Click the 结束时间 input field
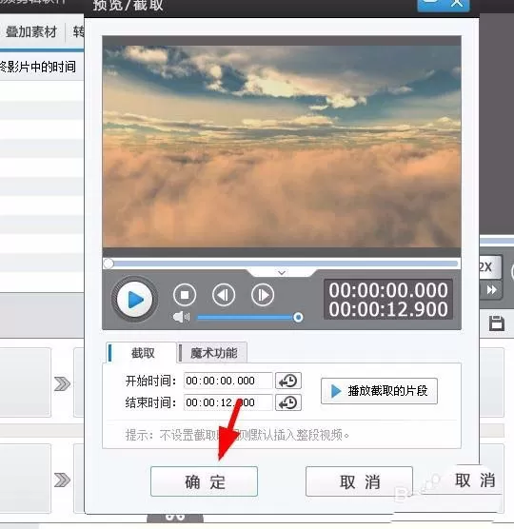 (x=228, y=402)
